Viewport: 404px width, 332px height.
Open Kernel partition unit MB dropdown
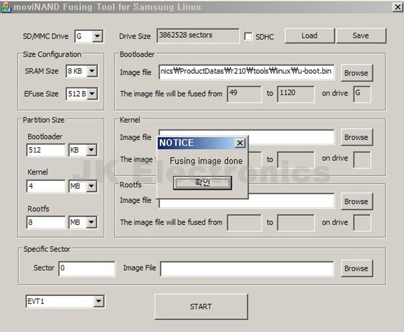(91, 186)
